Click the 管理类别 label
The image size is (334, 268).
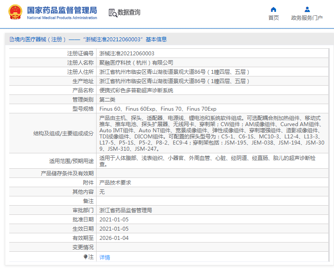(83, 100)
